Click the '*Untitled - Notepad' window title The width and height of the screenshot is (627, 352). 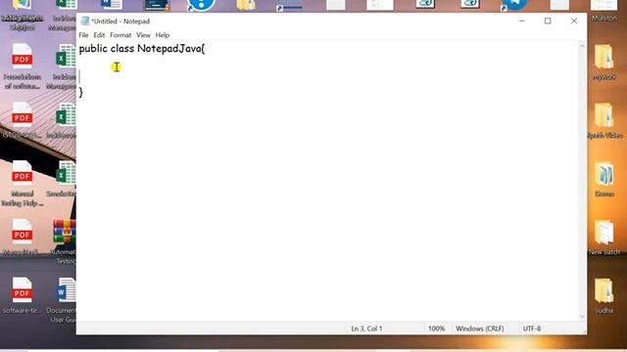[x=121, y=22]
